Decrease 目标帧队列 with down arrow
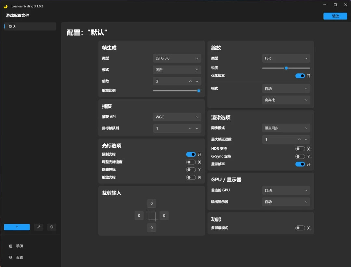The width and height of the screenshot is (351, 267). point(197,128)
